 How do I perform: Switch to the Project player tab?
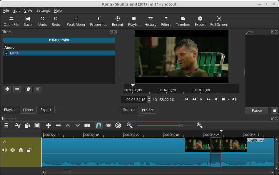point(148,110)
